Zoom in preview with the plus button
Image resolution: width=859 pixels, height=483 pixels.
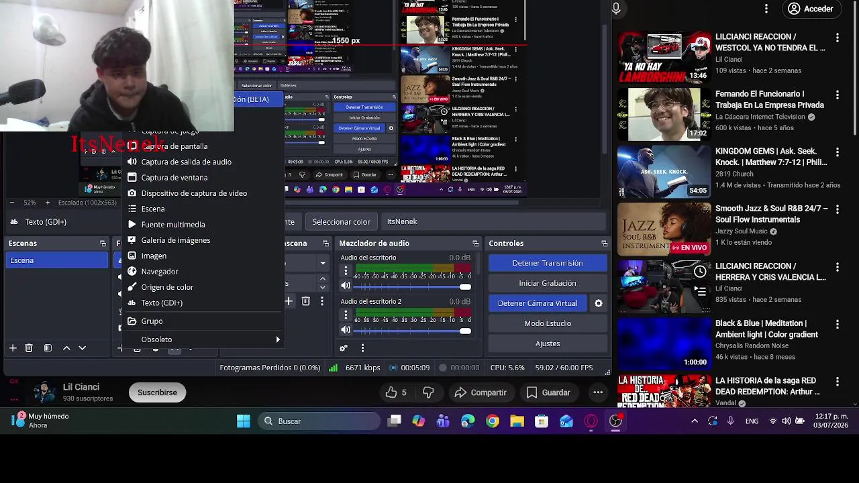click(47, 203)
